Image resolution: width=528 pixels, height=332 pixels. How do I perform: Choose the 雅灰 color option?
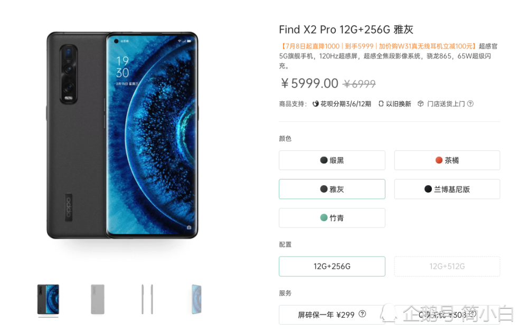pyautogui.click(x=332, y=189)
